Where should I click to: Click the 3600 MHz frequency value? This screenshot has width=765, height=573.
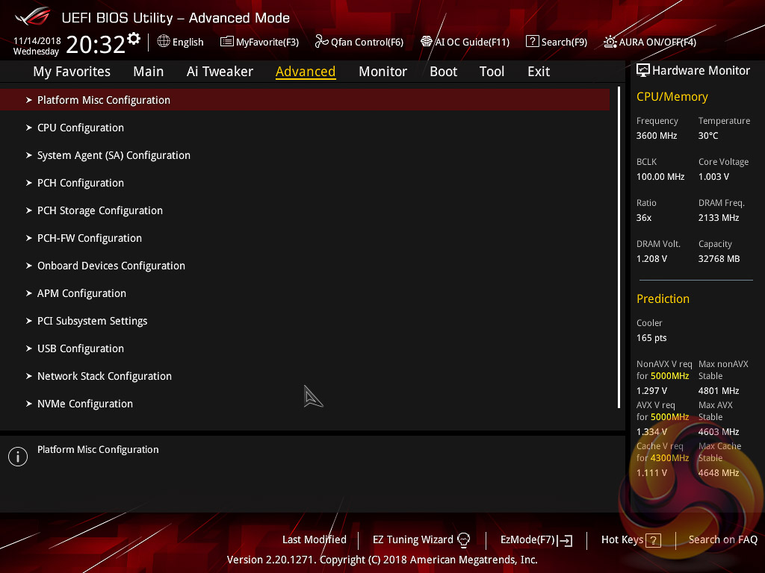(657, 136)
